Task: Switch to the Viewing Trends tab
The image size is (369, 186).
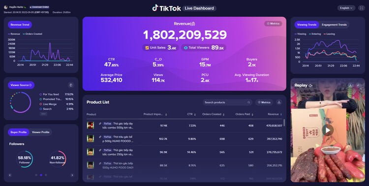Action: pyautogui.click(x=307, y=25)
